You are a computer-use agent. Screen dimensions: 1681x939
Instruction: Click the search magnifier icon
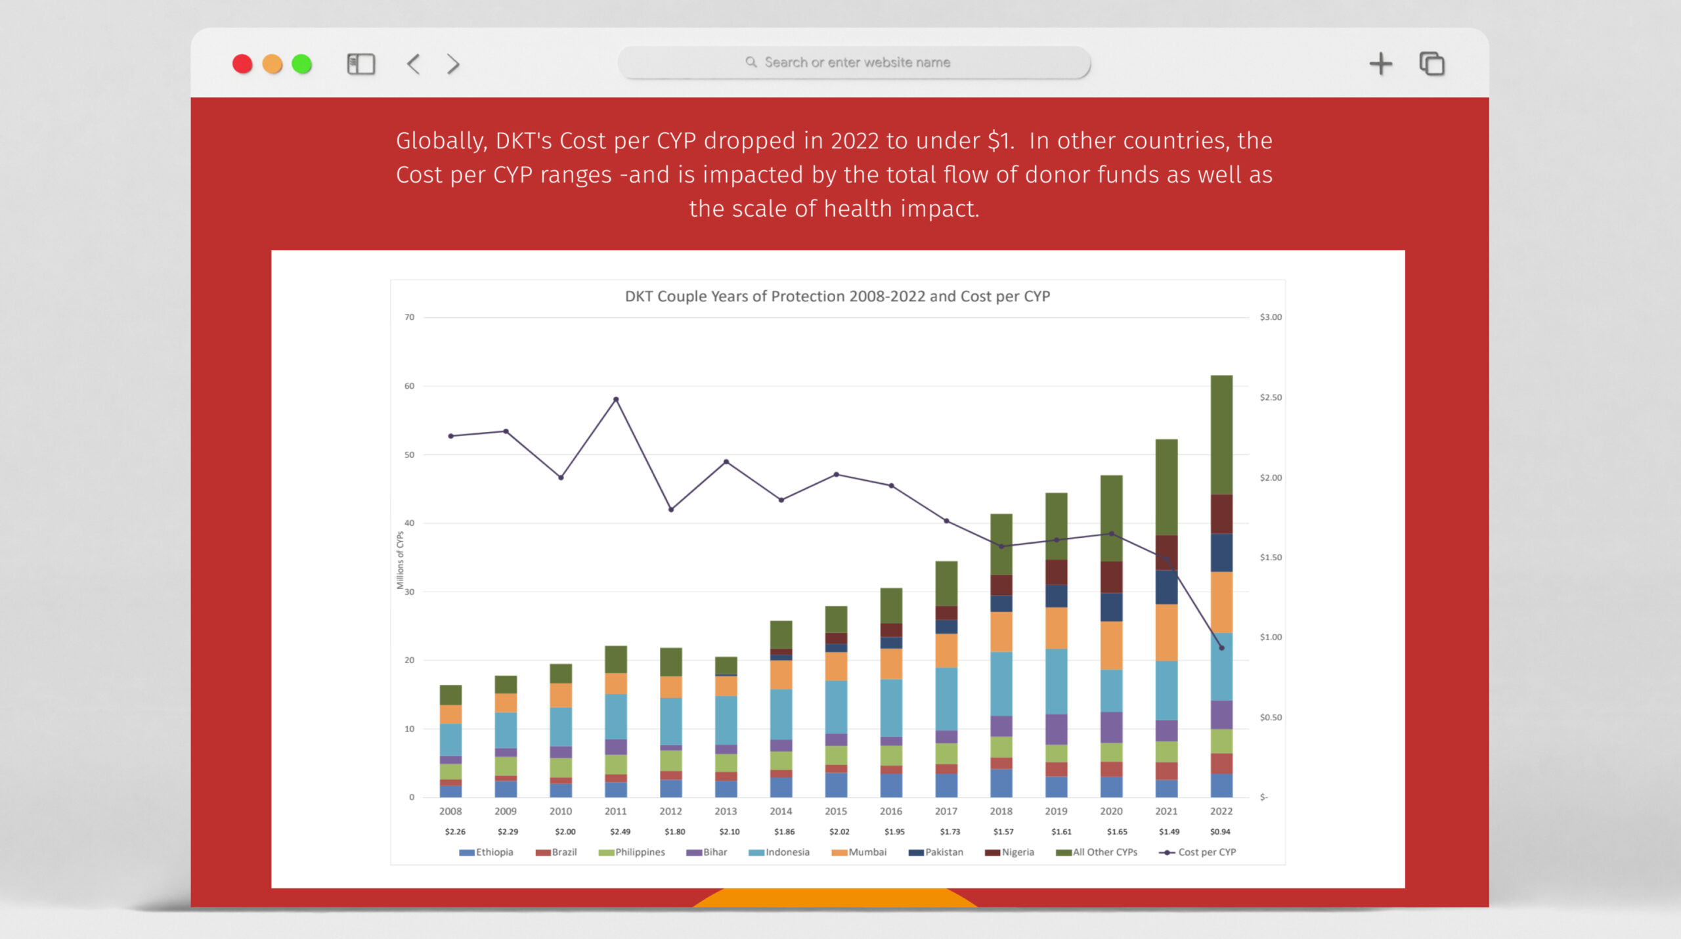[751, 62]
